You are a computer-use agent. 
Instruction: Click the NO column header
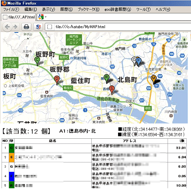tap(5, 141)
